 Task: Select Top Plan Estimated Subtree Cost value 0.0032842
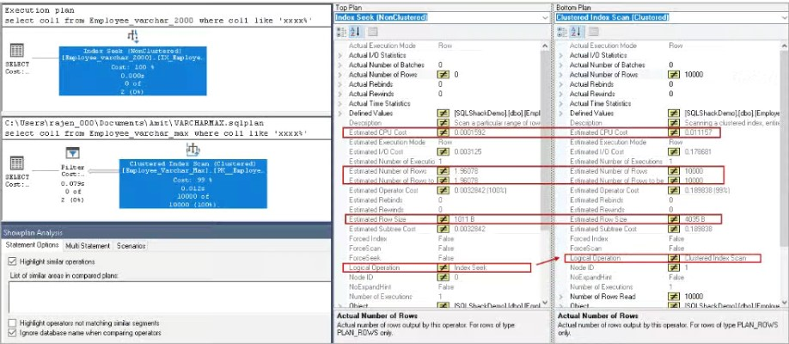(471, 229)
